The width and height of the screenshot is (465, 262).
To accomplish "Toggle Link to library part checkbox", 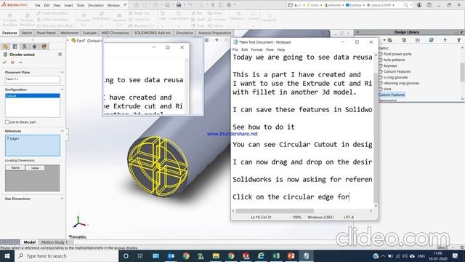I will click(7, 122).
